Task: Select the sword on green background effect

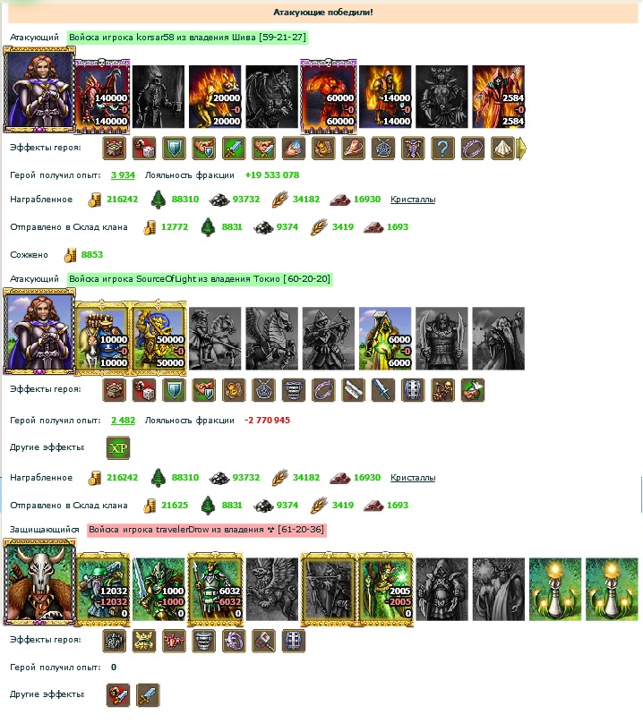Action: click(x=234, y=149)
